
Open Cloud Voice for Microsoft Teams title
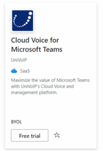click(37, 45)
